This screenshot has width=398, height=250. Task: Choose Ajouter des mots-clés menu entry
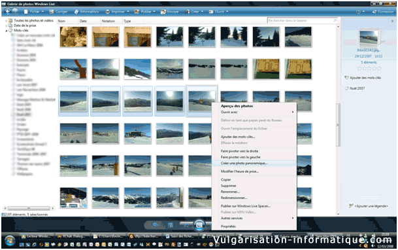tap(254, 137)
